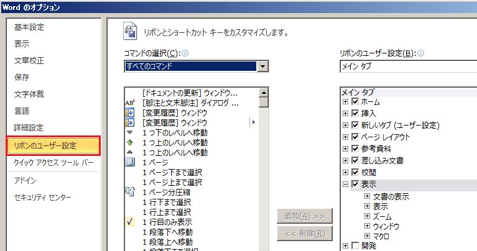Click the checkmark icon beside 1 行目のみ表示
The image size is (477, 251).
tap(130, 222)
